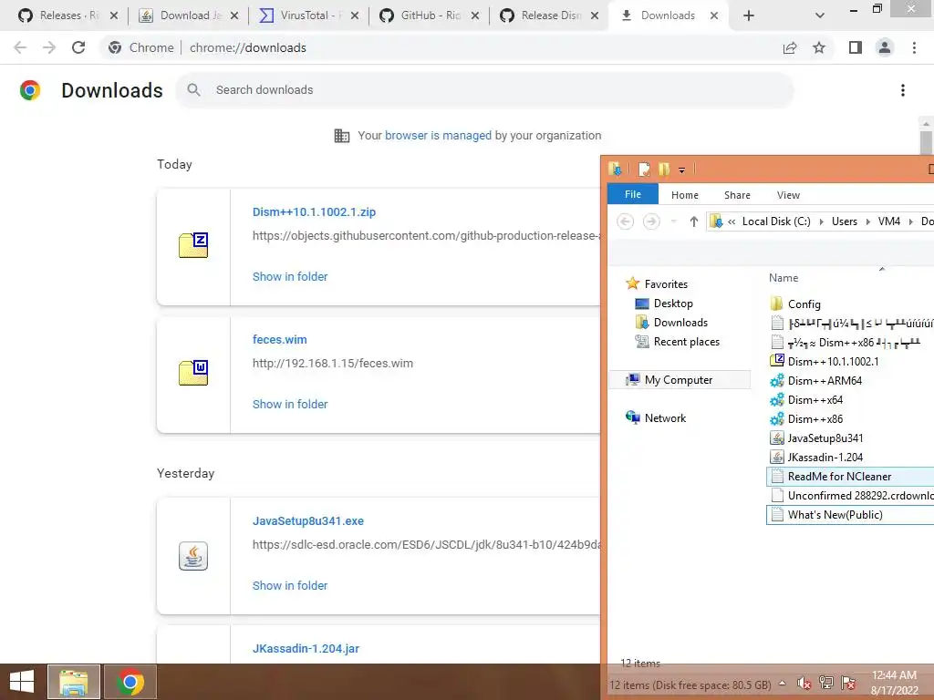The image size is (934, 700).
Task: Click Explorer's forward navigation arrow
Action: click(651, 221)
